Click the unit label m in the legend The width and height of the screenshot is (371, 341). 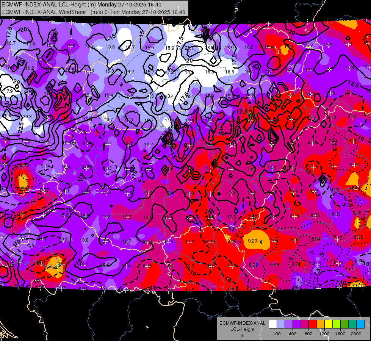pos(242,336)
